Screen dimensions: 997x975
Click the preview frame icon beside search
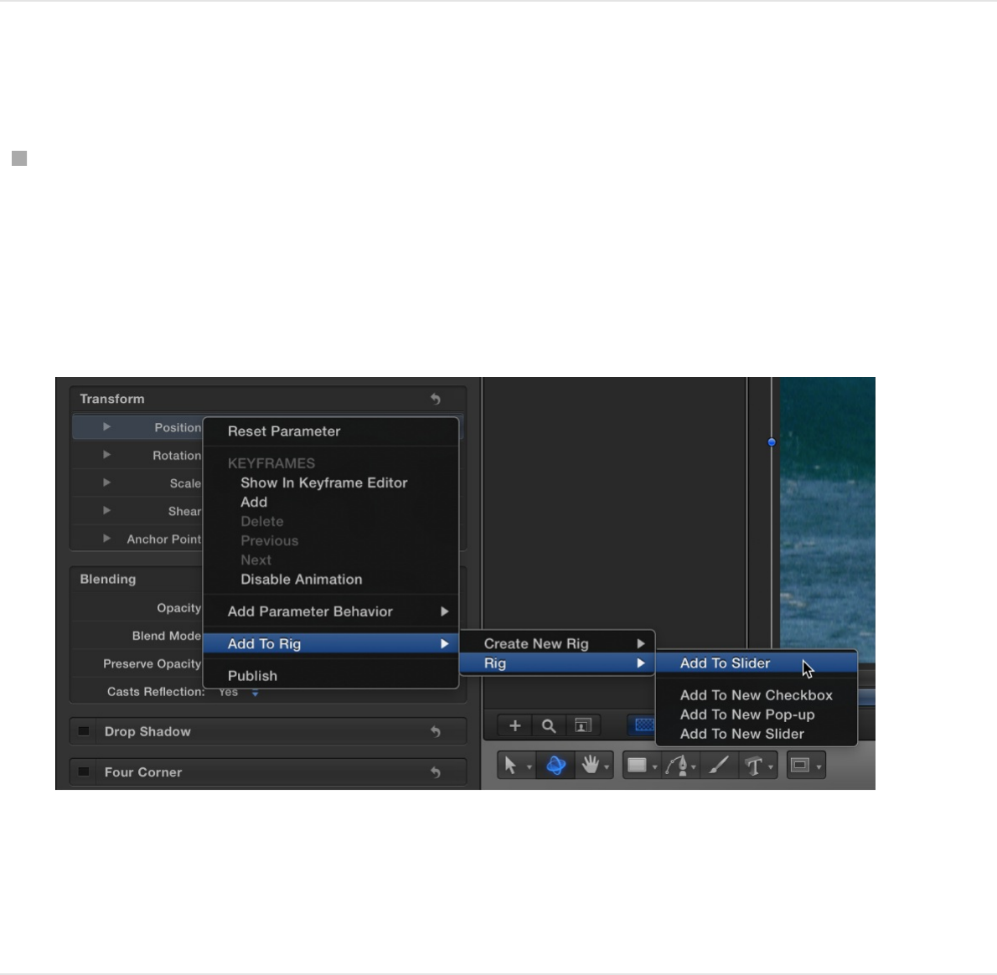(582, 725)
